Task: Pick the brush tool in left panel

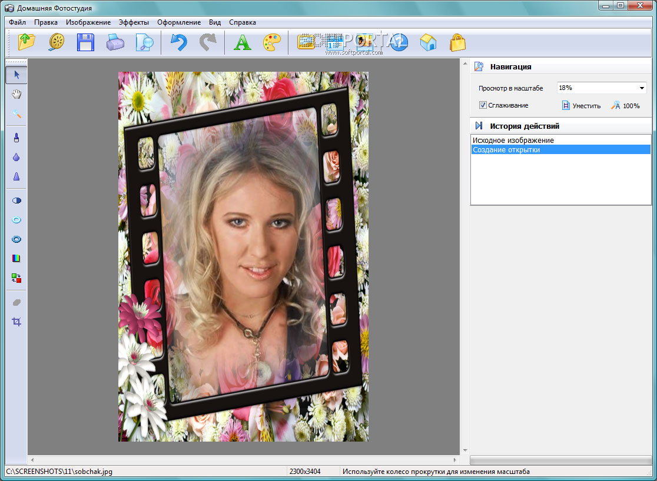Action: coord(16,138)
